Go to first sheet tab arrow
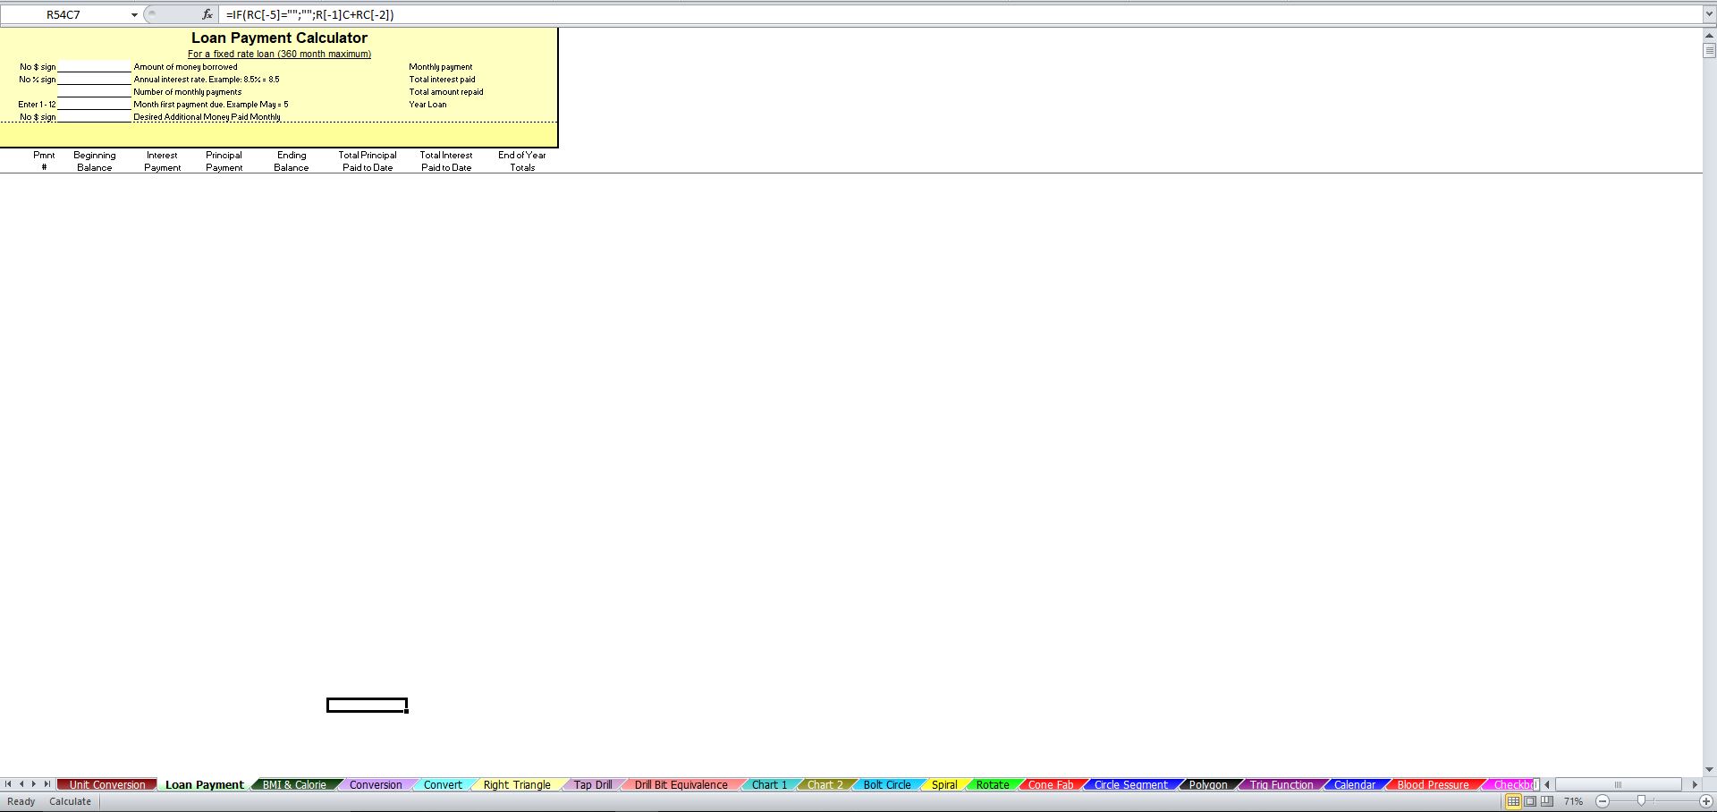 [8, 784]
